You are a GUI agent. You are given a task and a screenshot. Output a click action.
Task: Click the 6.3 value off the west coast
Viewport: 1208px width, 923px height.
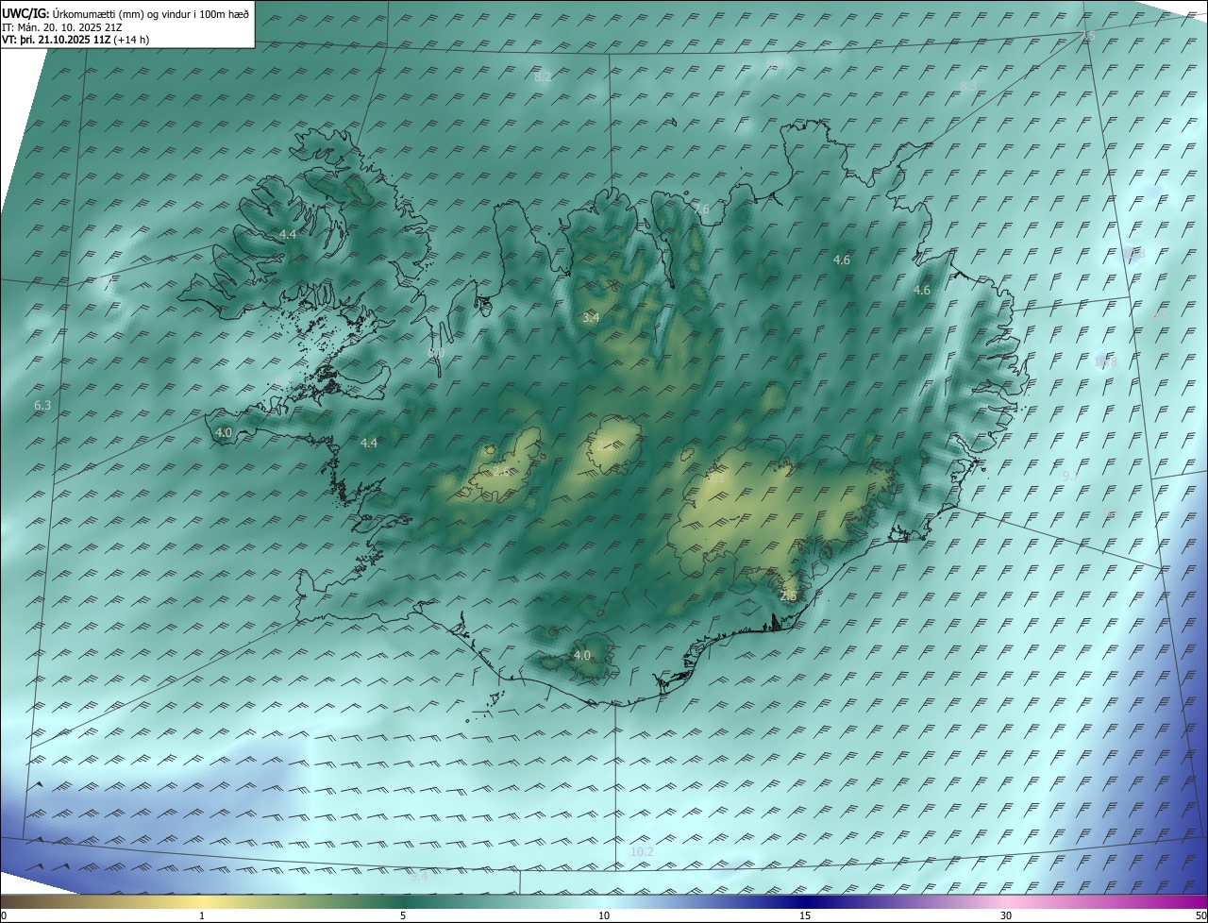(42, 406)
